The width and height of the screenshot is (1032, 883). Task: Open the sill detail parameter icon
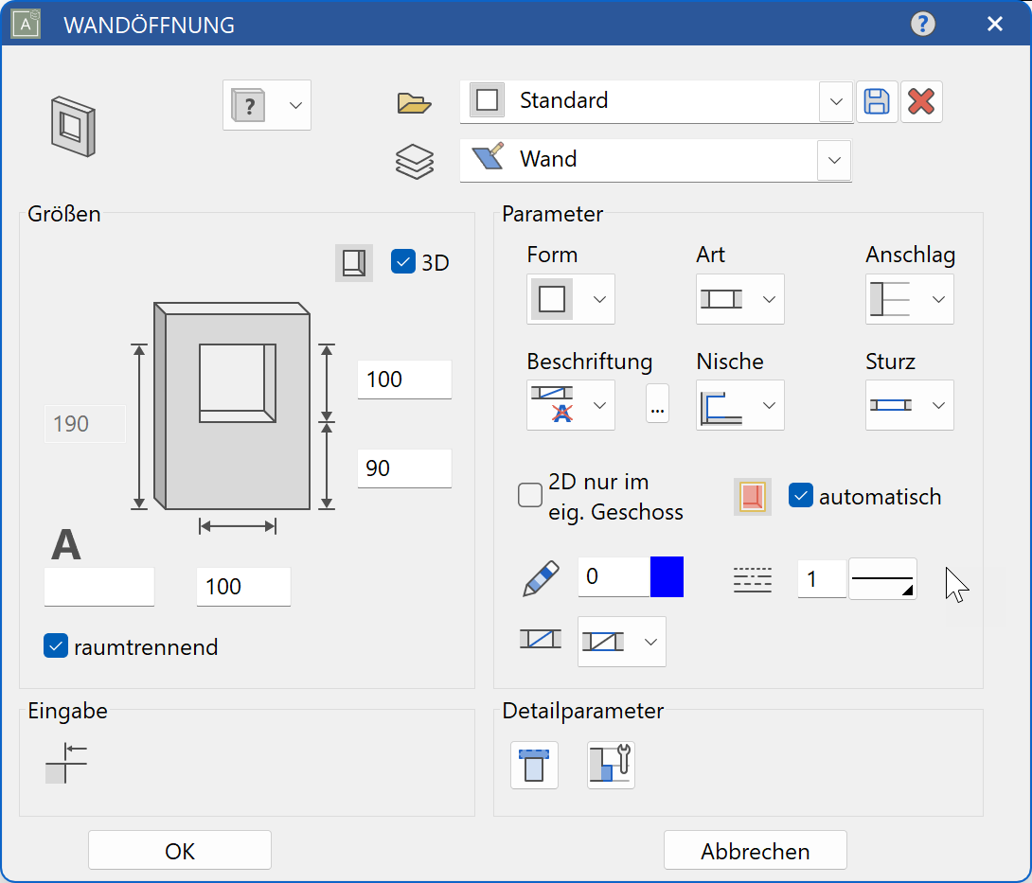pyautogui.click(x=534, y=766)
